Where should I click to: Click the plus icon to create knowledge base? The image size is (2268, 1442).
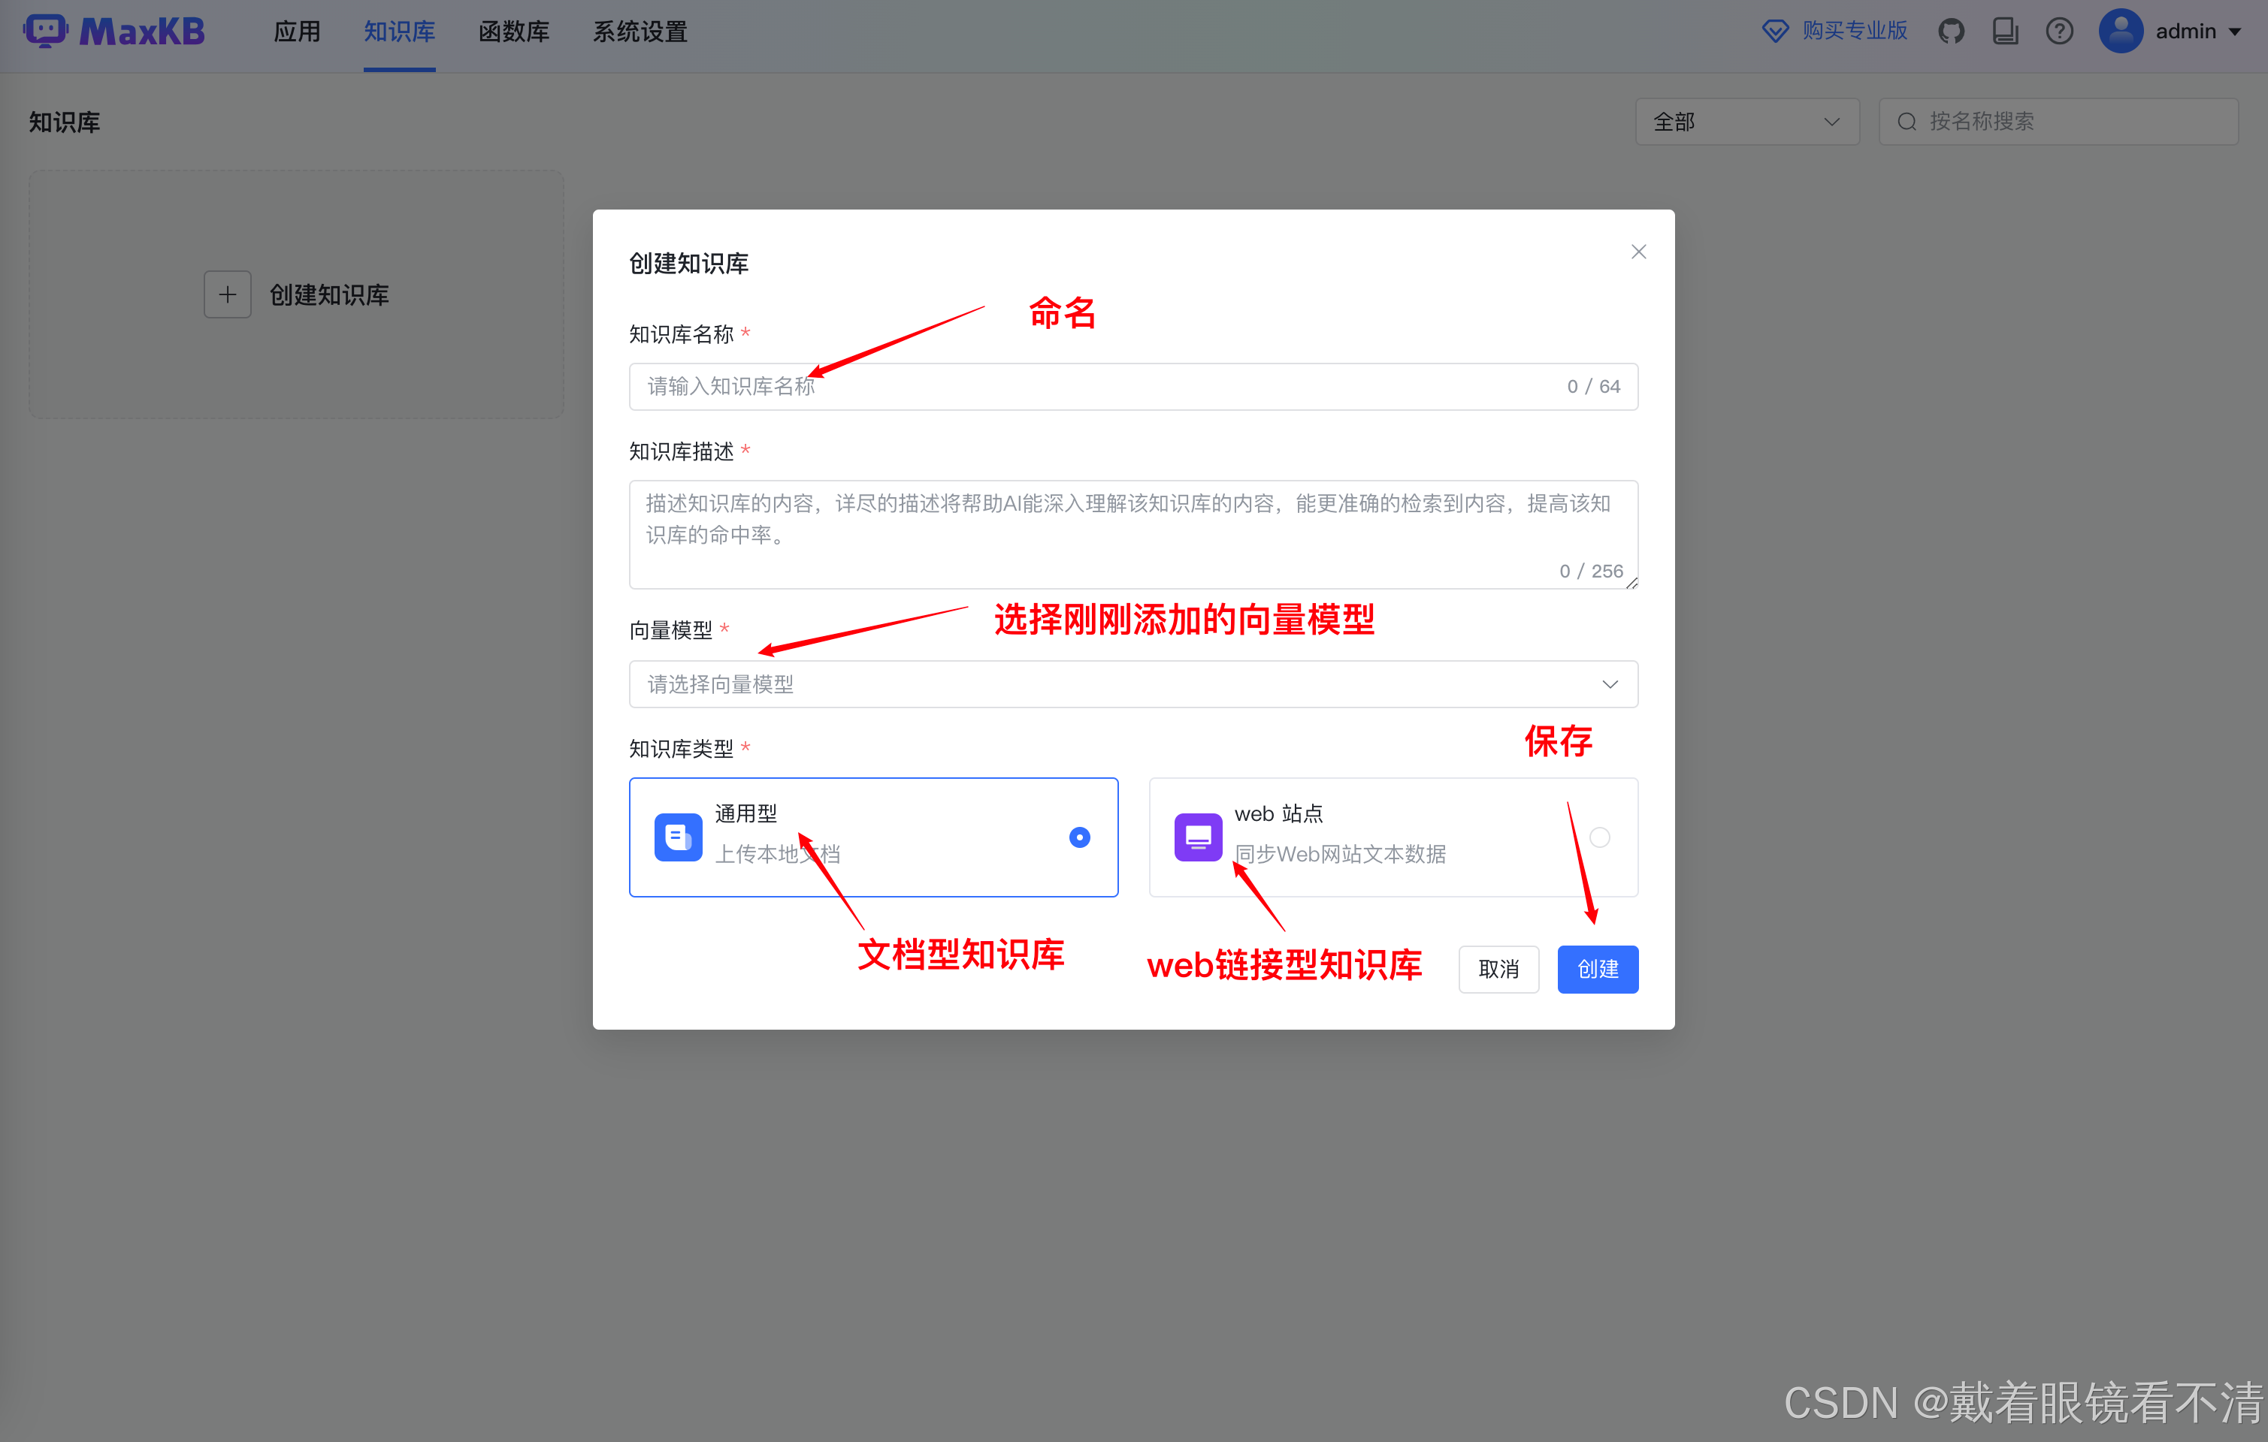[227, 294]
